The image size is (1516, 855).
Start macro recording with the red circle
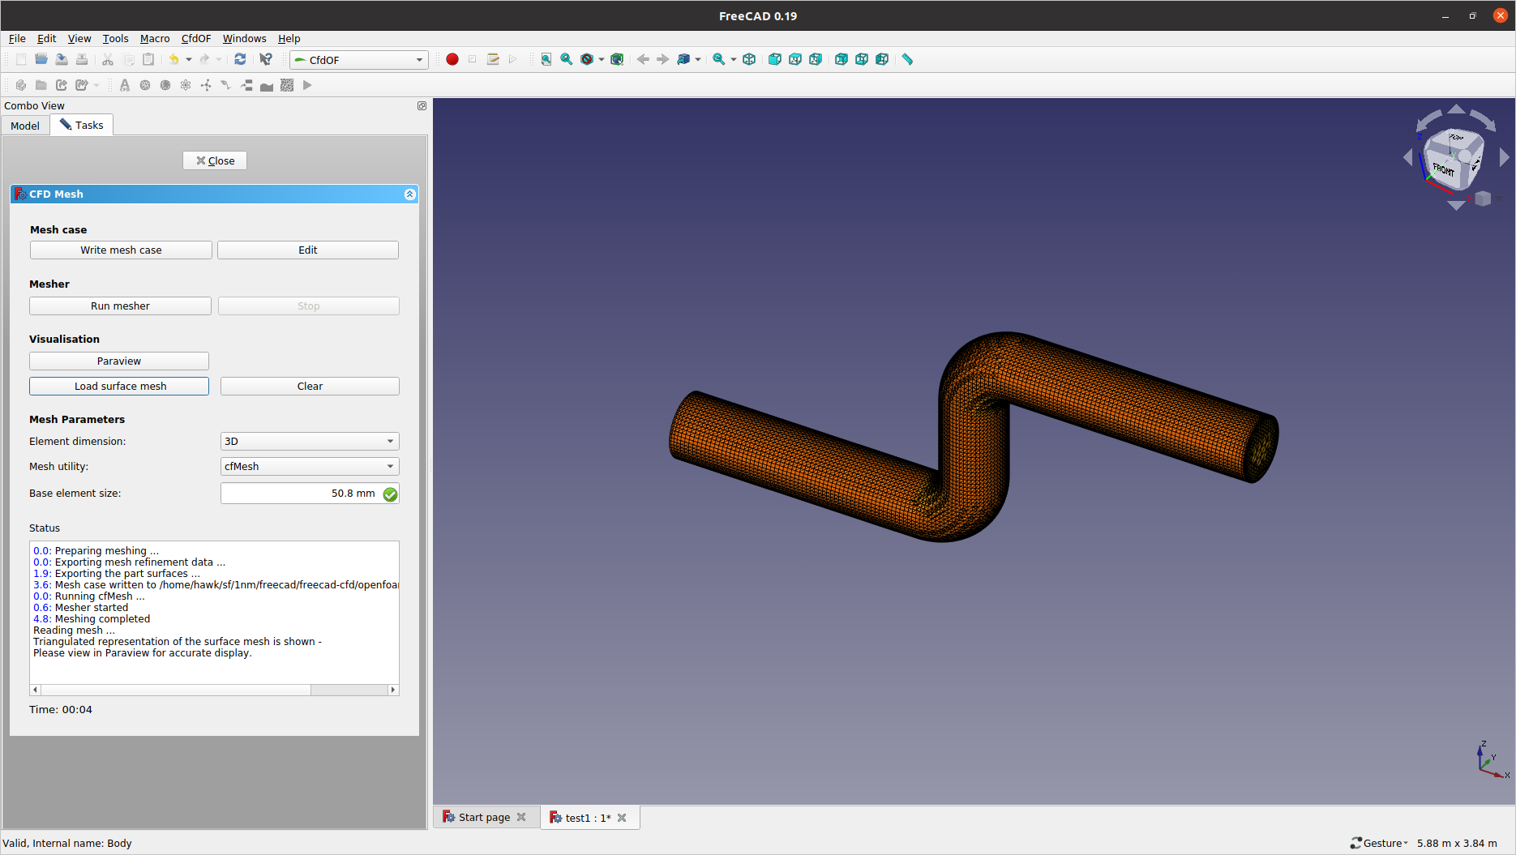pos(452,59)
